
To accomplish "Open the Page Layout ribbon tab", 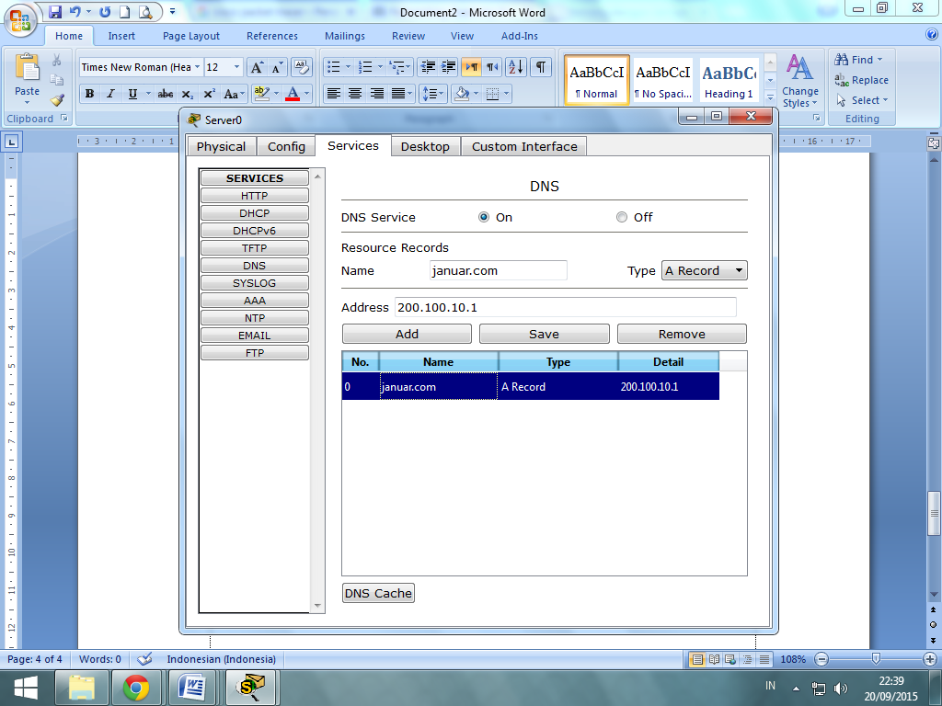I will pyautogui.click(x=191, y=36).
